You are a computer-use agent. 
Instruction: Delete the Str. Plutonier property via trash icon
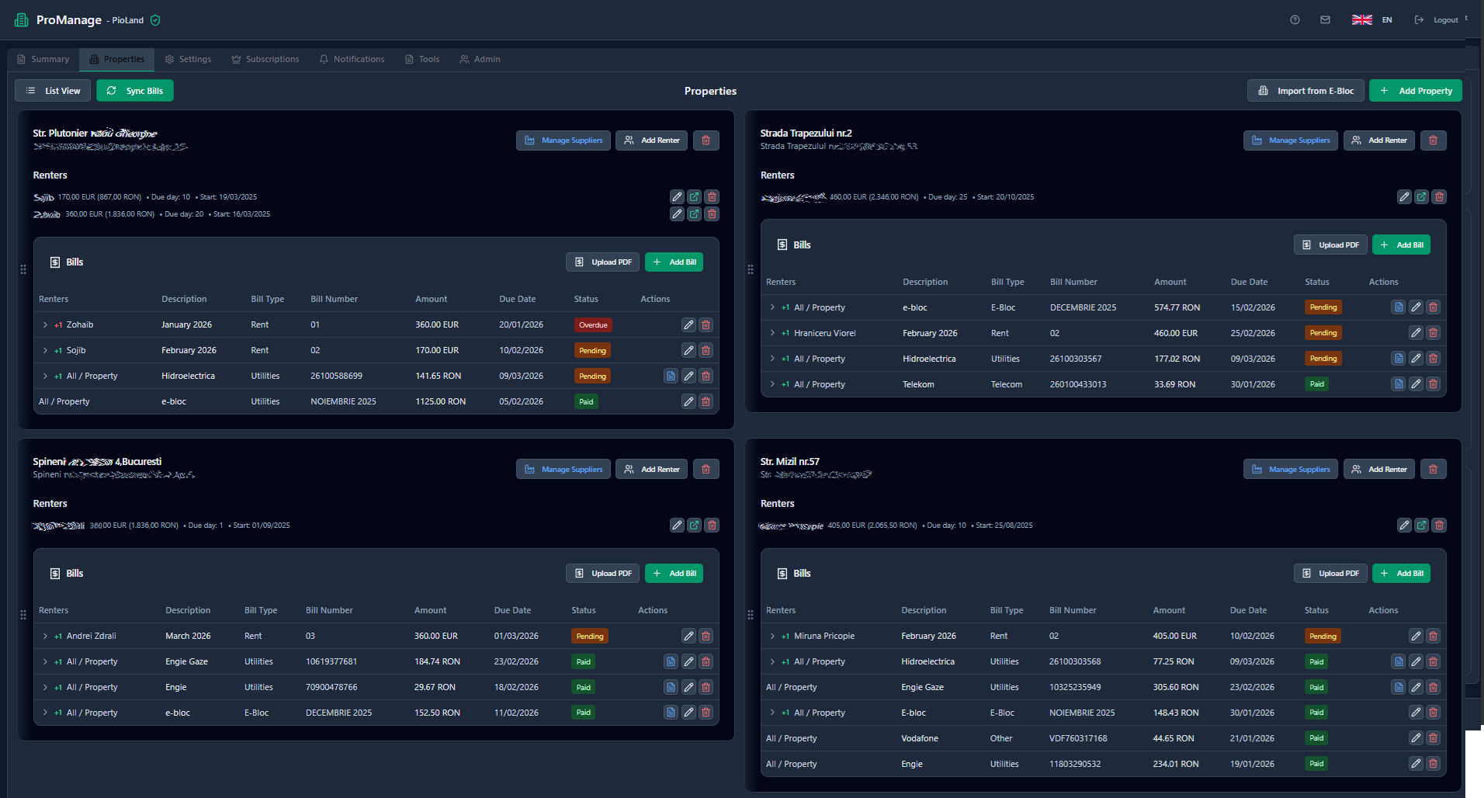706,141
